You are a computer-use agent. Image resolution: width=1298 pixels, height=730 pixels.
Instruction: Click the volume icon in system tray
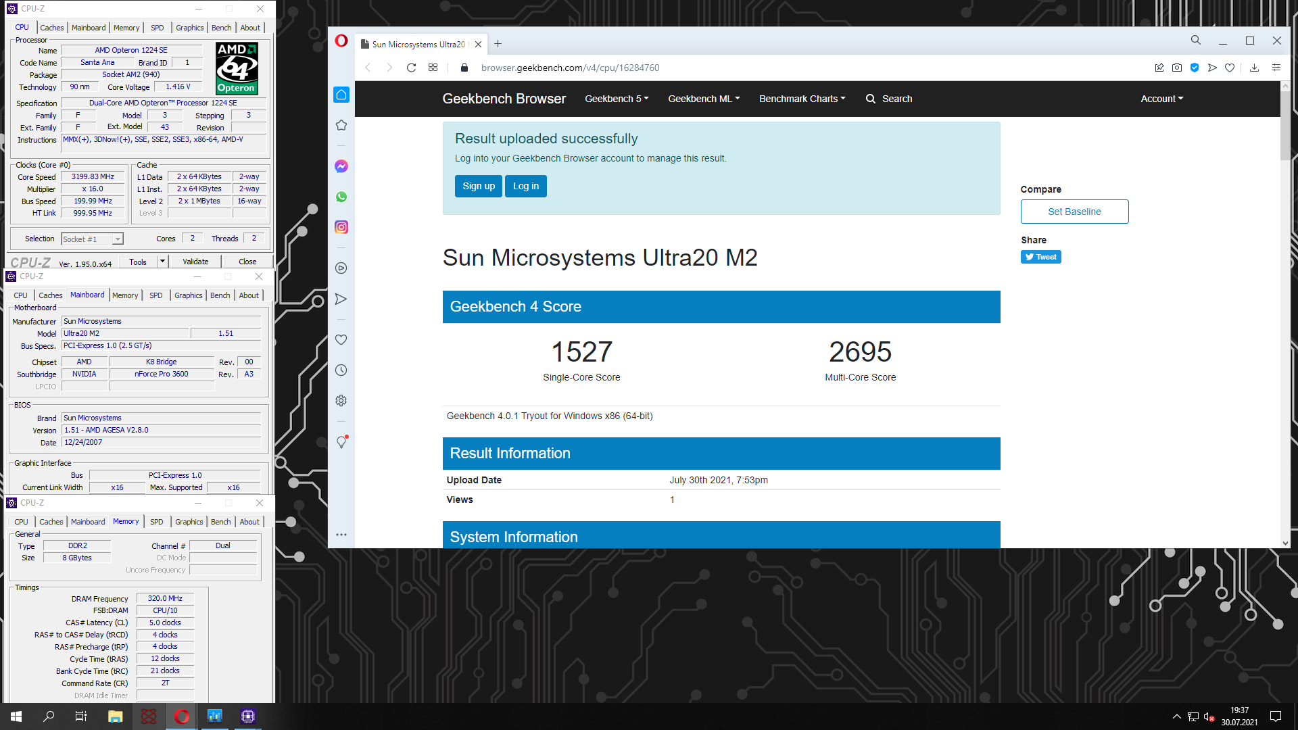[x=1209, y=716]
